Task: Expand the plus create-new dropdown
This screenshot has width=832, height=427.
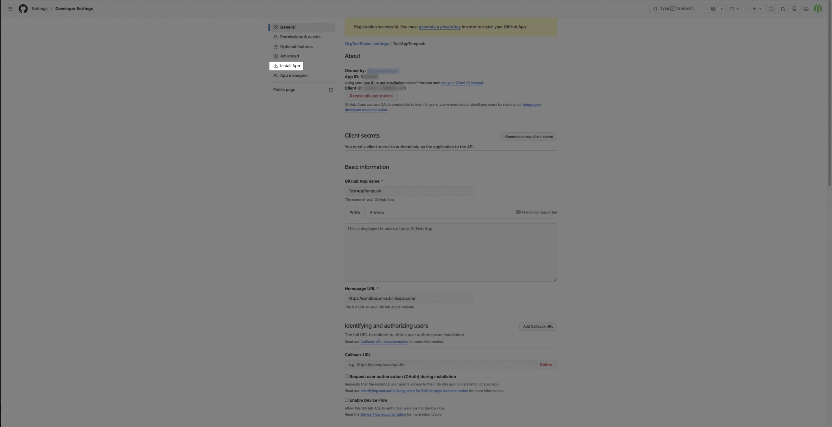Action: click(x=757, y=9)
